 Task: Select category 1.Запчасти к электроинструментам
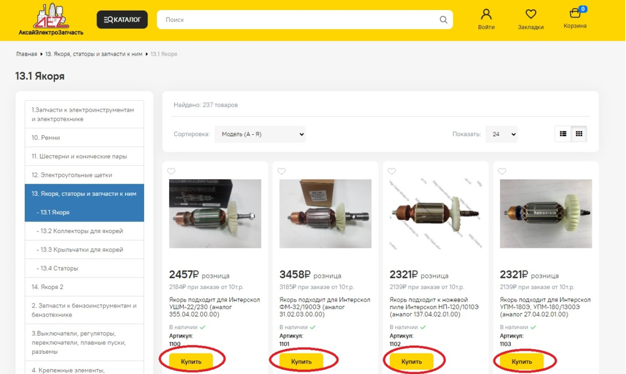85,115
